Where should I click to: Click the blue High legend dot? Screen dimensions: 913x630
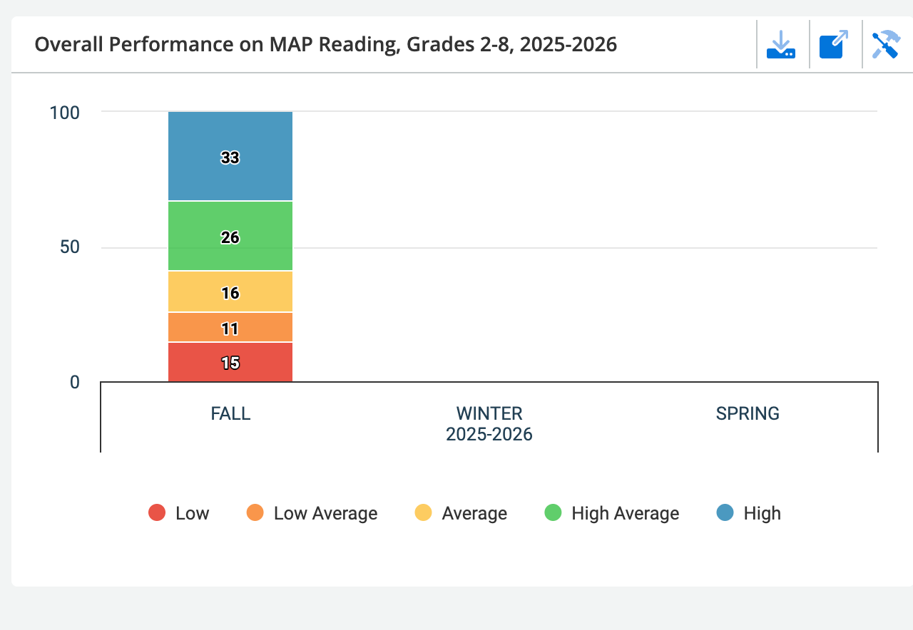coord(725,512)
